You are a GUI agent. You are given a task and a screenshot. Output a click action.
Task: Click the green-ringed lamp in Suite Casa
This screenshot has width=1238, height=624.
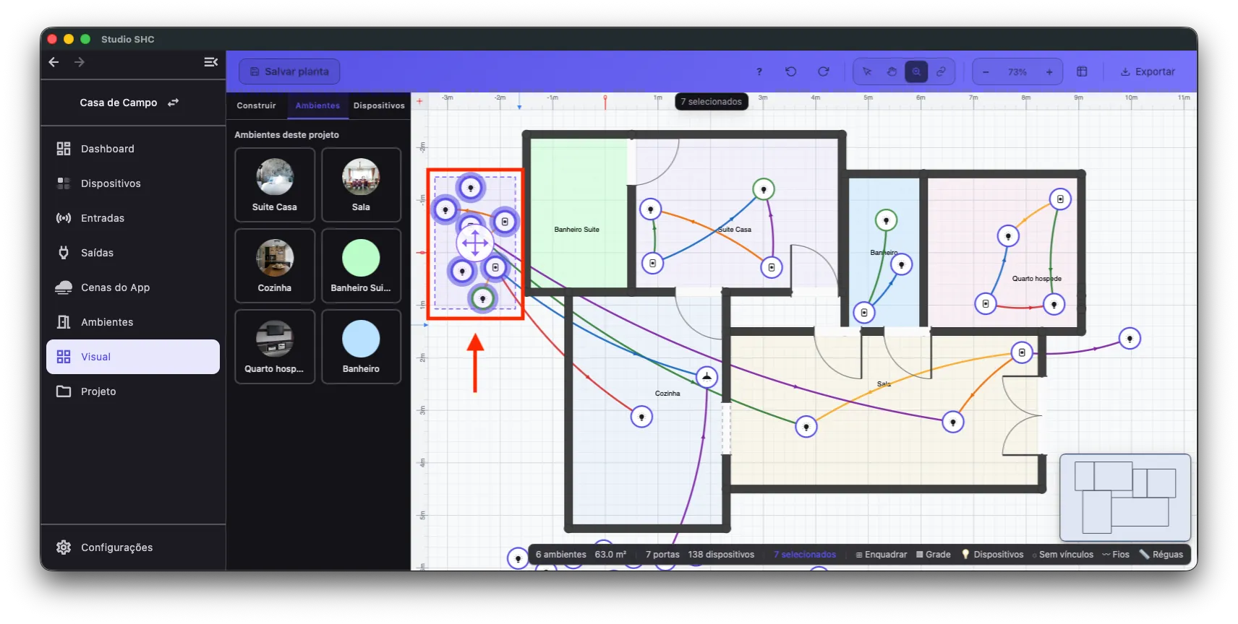[764, 189]
